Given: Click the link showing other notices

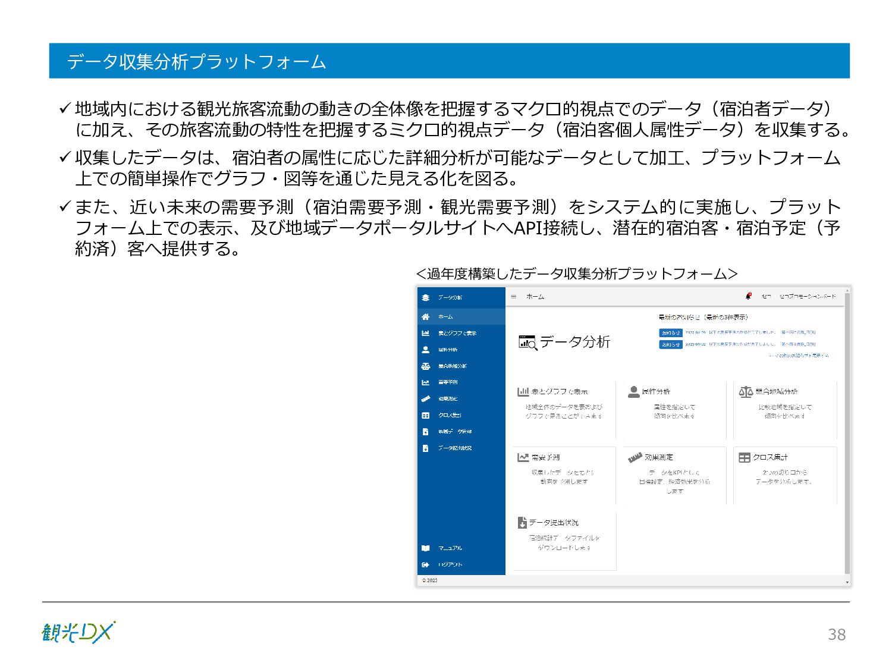Looking at the screenshot, I should [799, 356].
